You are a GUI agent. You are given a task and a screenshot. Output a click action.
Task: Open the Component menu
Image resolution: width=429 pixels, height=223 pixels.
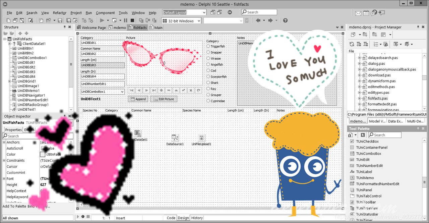click(105, 13)
